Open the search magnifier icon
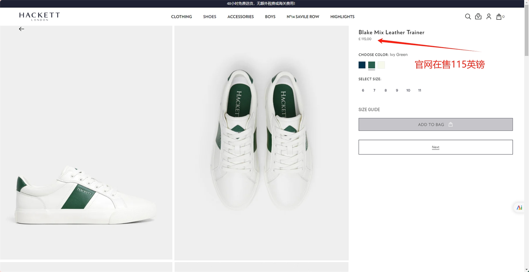 click(x=468, y=17)
